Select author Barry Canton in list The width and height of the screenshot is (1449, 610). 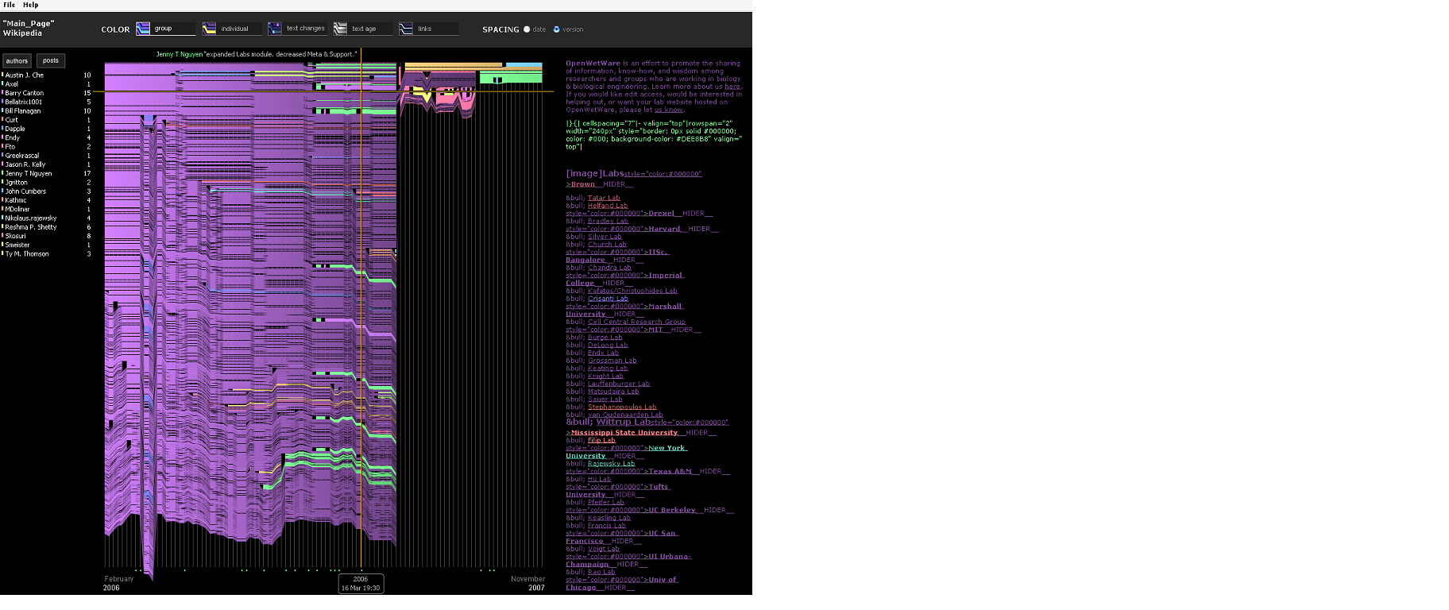[x=25, y=93]
